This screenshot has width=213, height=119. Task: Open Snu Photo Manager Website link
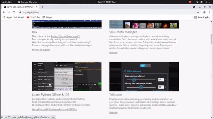pyautogui.click(x=113, y=53)
